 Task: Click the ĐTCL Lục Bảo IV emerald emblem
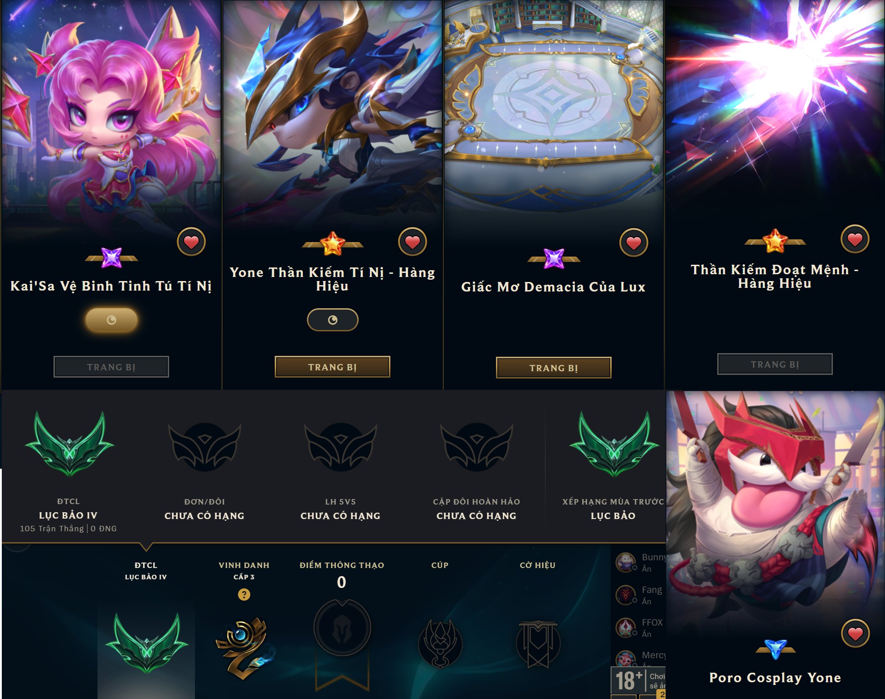pyautogui.click(x=69, y=445)
